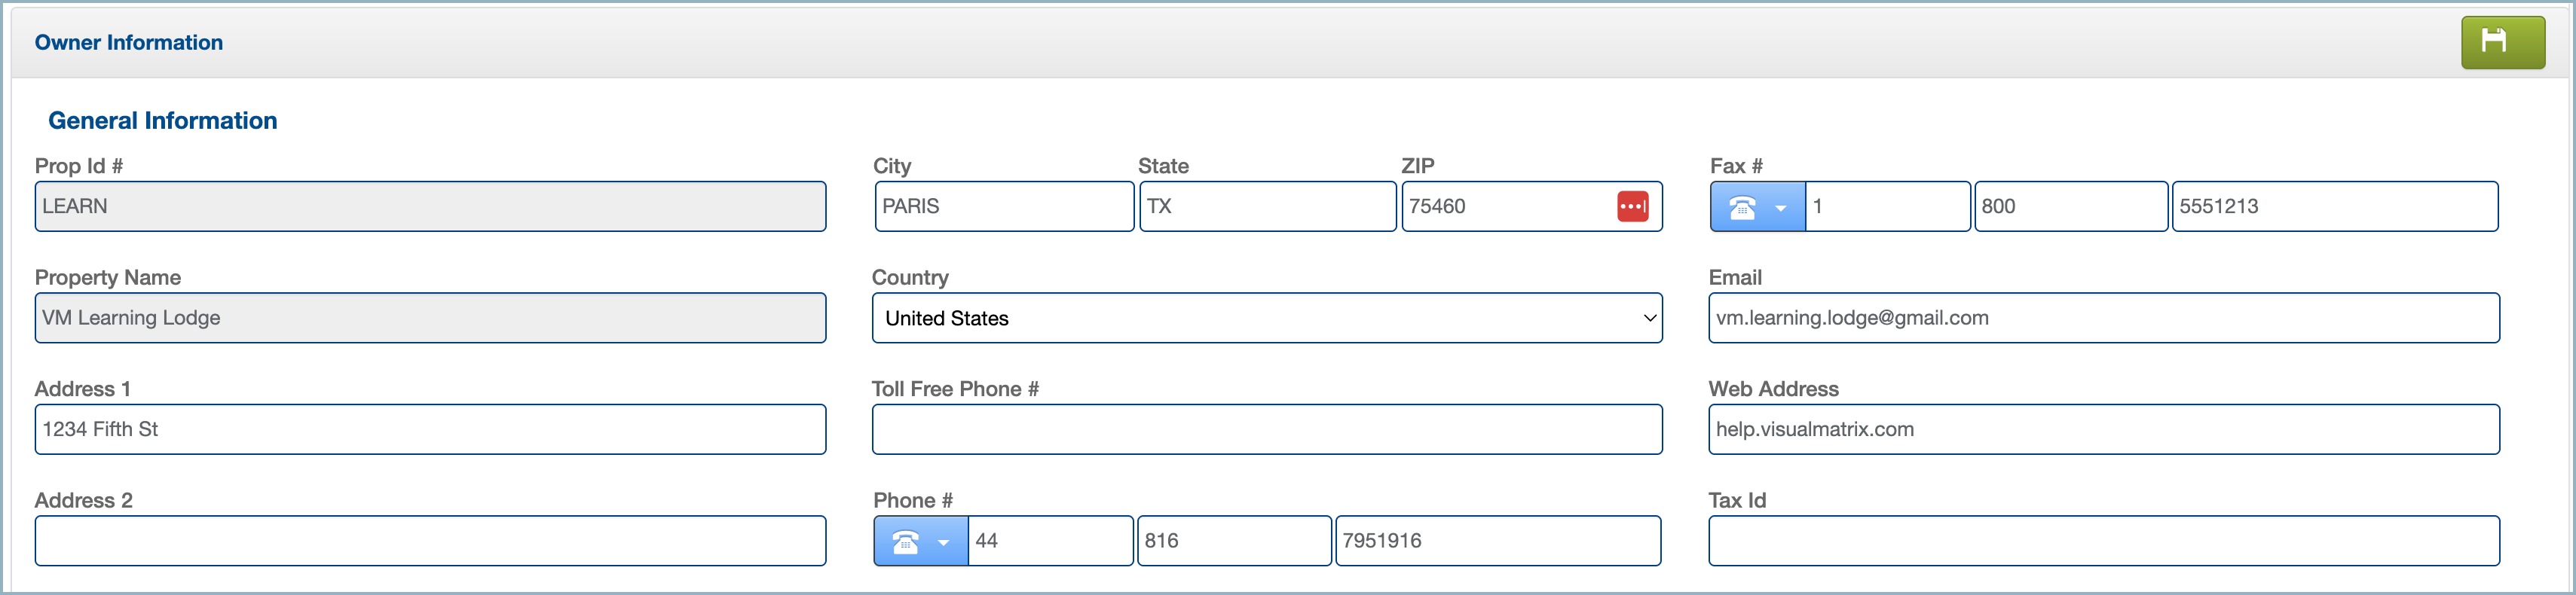Click the Phone number field with 7951916
The height and width of the screenshot is (595, 2576).
1497,541
